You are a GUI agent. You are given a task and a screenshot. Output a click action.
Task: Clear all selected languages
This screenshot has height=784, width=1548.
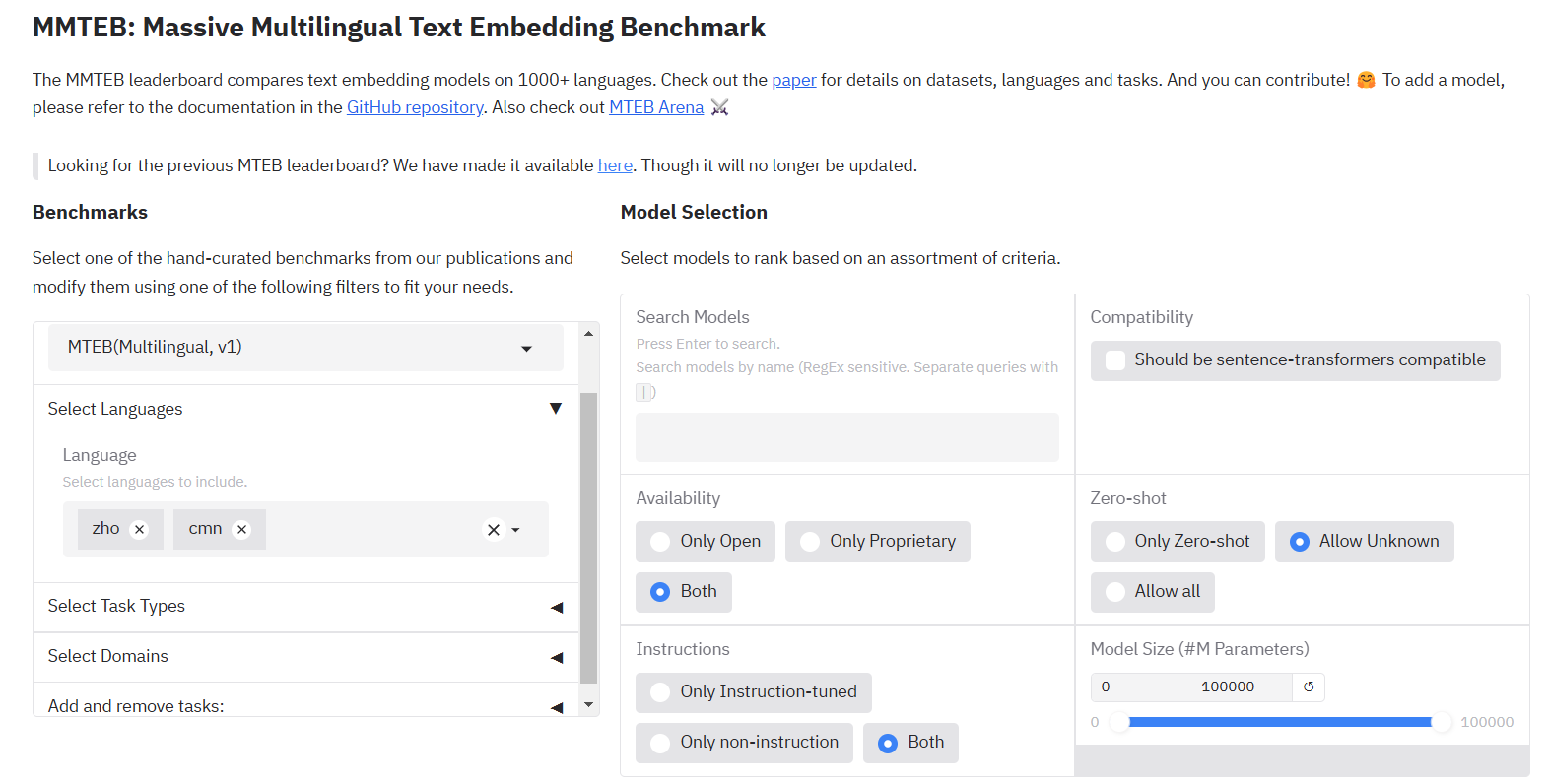click(x=493, y=530)
